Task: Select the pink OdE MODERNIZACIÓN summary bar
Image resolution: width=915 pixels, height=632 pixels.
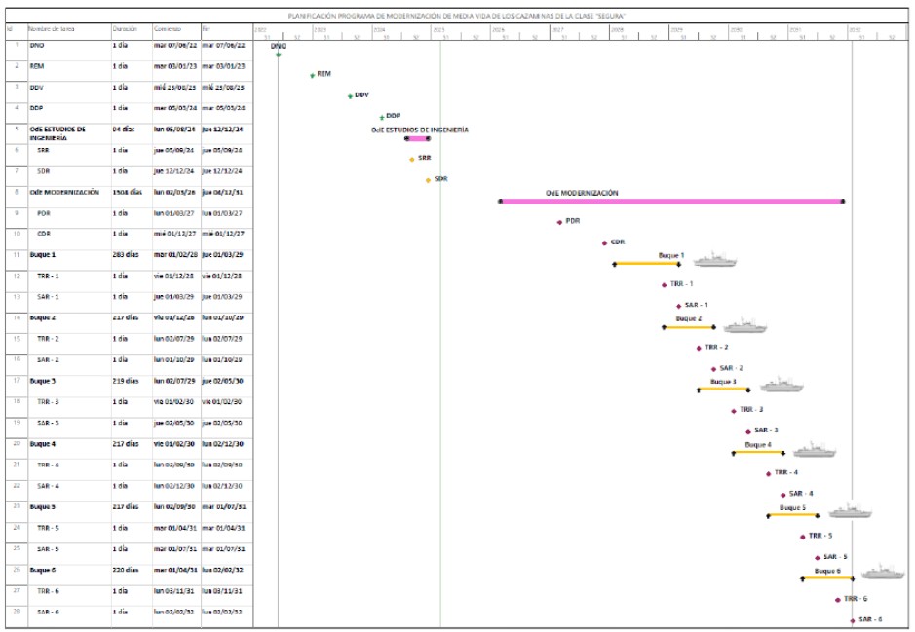Action: [x=670, y=202]
